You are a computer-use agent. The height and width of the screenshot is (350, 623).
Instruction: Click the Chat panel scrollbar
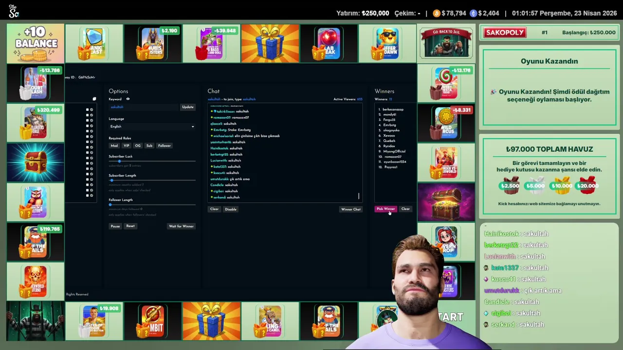(359, 196)
